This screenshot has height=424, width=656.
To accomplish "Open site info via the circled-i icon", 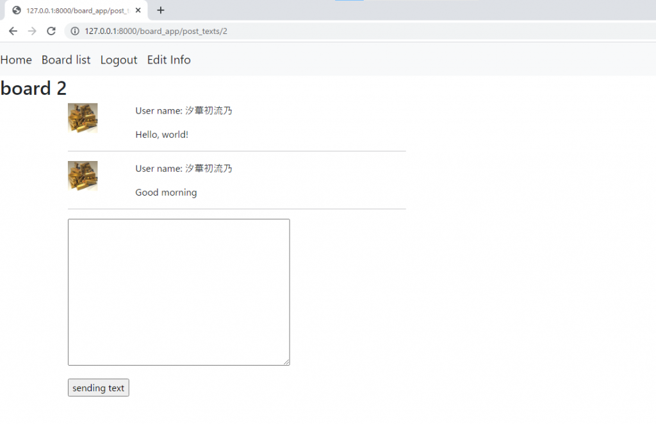I will pyautogui.click(x=75, y=30).
